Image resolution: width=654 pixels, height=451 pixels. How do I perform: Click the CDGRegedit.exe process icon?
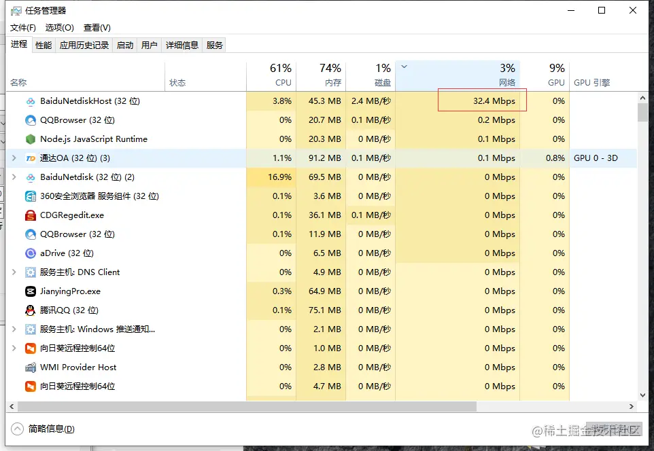click(x=31, y=215)
